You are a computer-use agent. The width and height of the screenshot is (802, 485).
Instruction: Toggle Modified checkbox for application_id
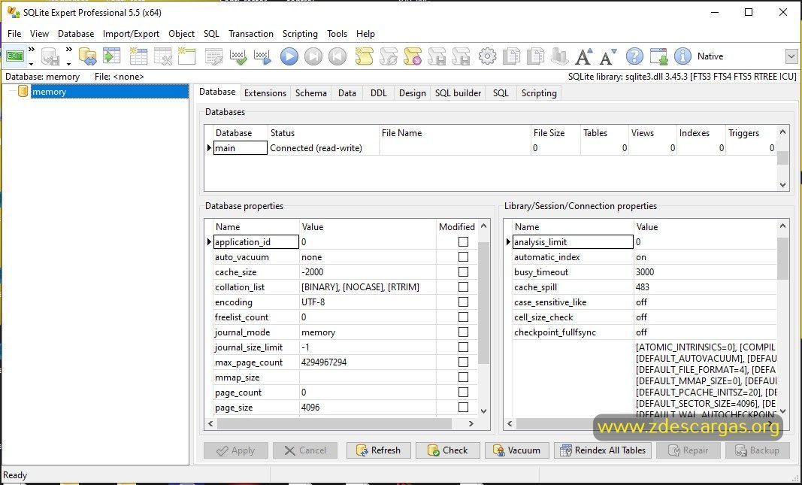click(464, 242)
